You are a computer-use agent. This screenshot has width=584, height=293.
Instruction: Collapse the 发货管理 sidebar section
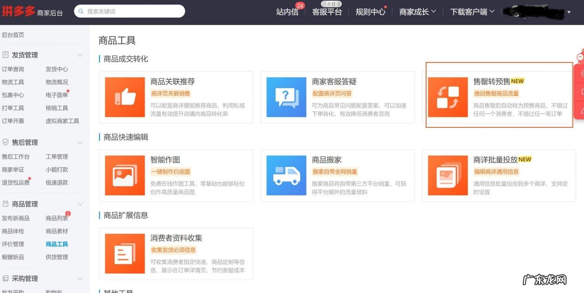point(80,55)
